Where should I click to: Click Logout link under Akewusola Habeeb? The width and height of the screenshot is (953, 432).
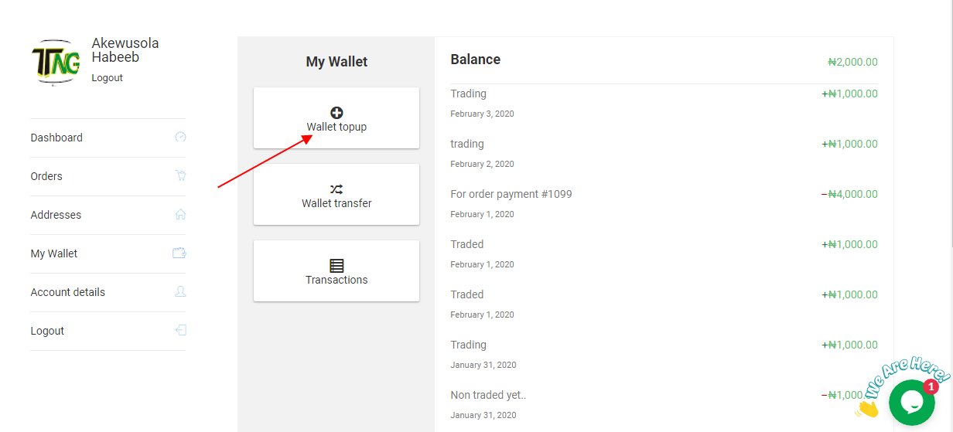(x=107, y=78)
